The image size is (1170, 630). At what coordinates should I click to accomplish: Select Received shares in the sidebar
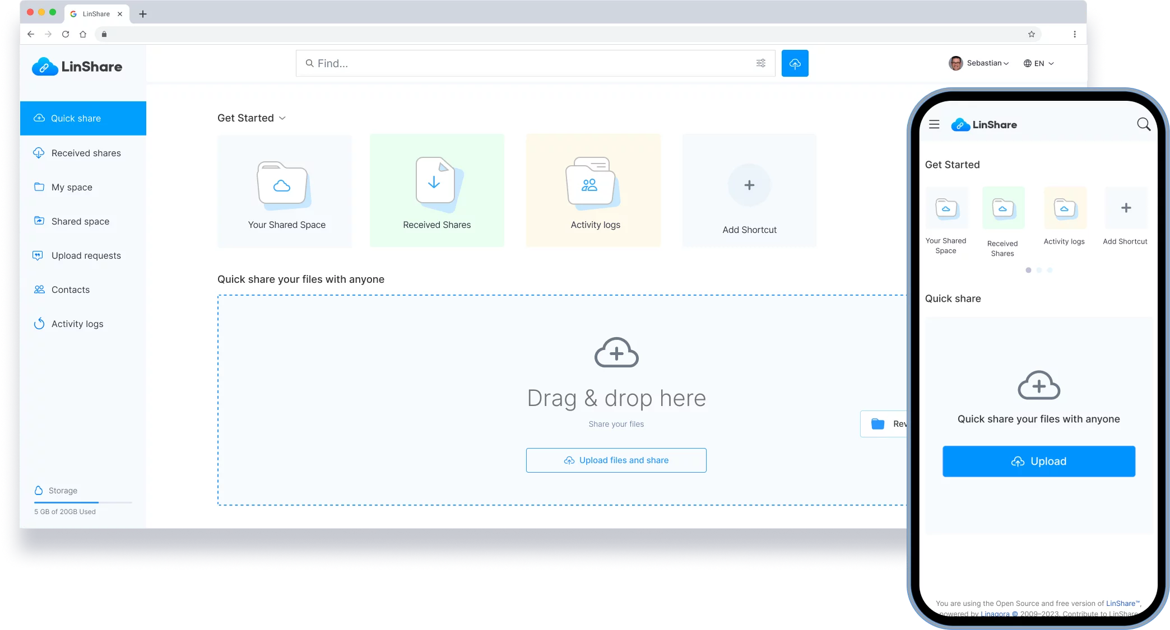point(86,153)
